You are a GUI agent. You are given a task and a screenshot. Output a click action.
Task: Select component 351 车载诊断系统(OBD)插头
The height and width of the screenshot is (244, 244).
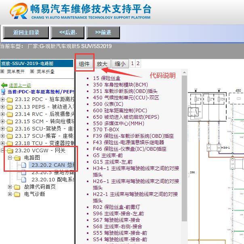click(125, 91)
